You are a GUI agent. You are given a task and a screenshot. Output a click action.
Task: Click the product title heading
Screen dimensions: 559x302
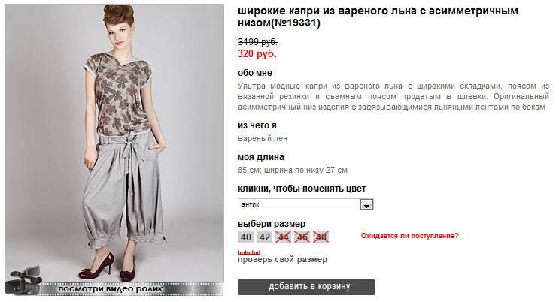click(378, 17)
